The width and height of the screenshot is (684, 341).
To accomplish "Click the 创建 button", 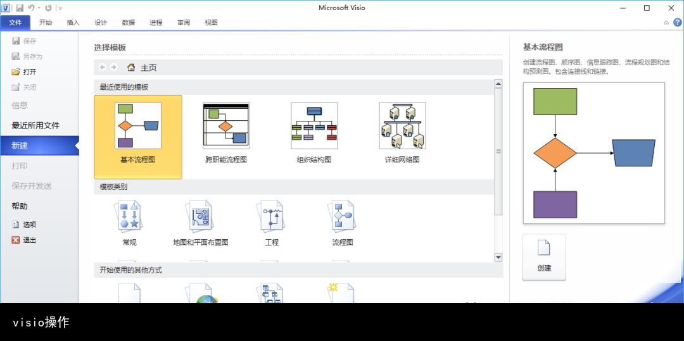I will [544, 257].
